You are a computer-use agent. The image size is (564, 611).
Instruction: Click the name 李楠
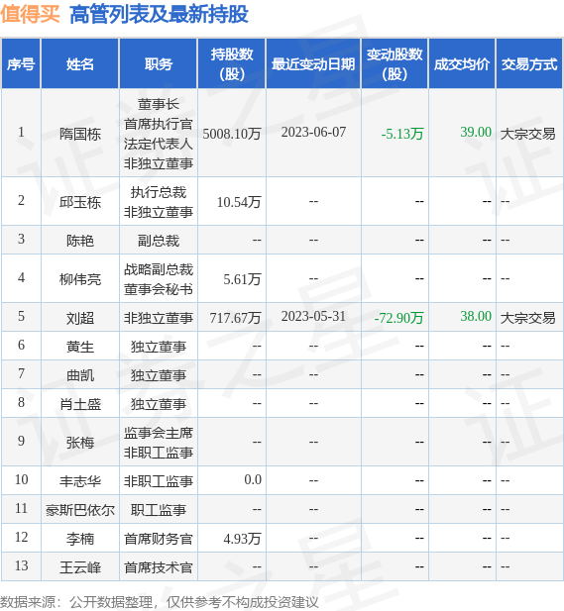coord(80,539)
